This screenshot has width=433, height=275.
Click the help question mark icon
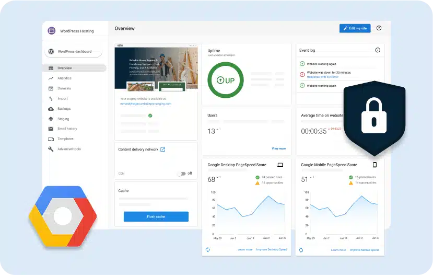379,28
